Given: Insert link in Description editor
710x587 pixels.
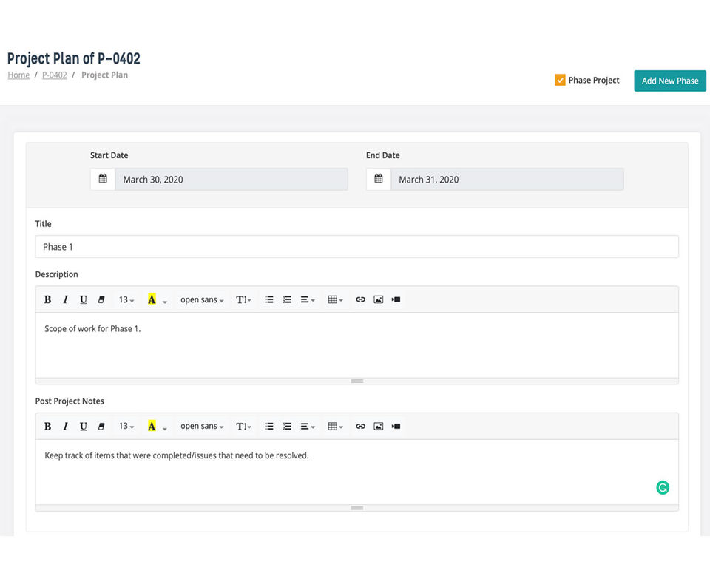Looking at the screenshot, I should tap(360, 299).
